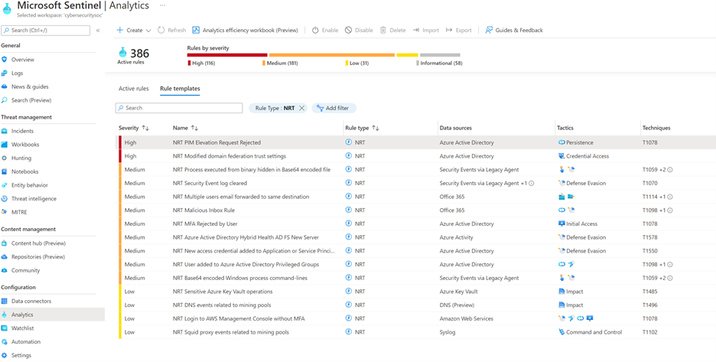Click tactics icons in AWS Management Console row
This screenshot has height=362, width=716.
[x=575, y=318]
